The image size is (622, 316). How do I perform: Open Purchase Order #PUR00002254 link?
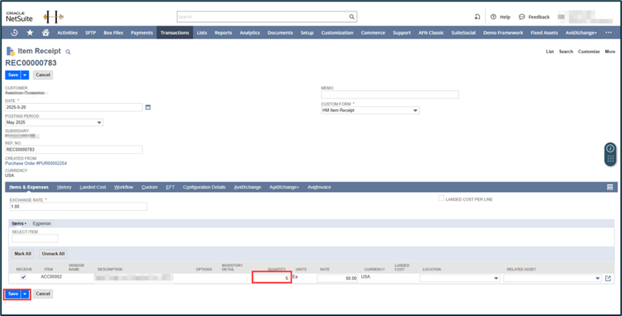[x=36, y=163]
